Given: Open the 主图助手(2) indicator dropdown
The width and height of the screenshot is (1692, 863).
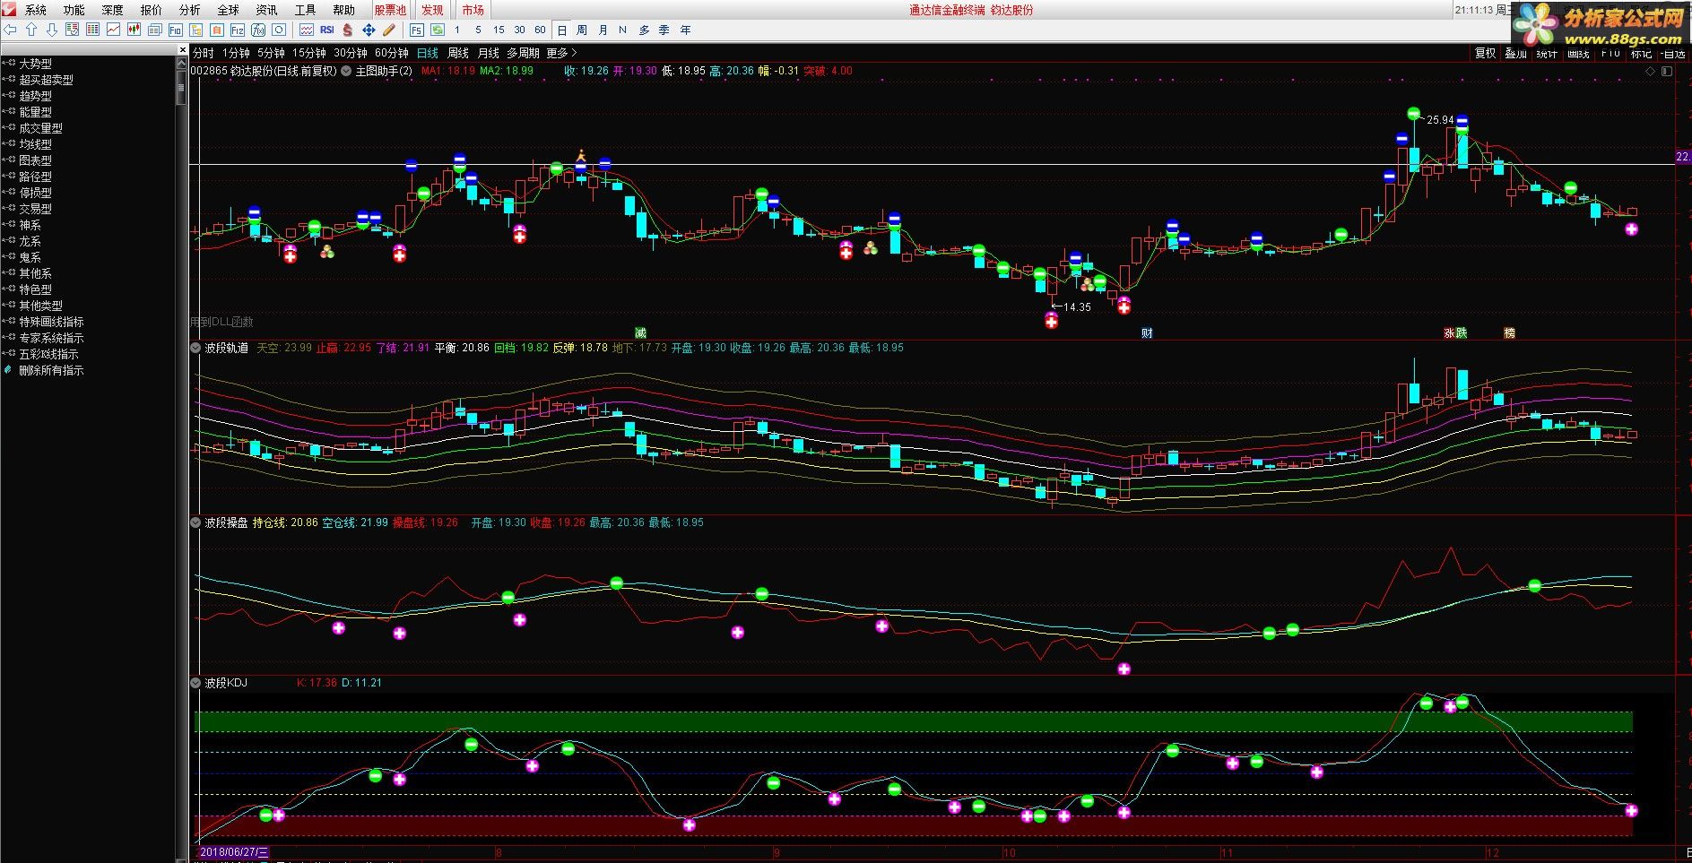Looking at the screenshot, I should (x=347, y=71).
